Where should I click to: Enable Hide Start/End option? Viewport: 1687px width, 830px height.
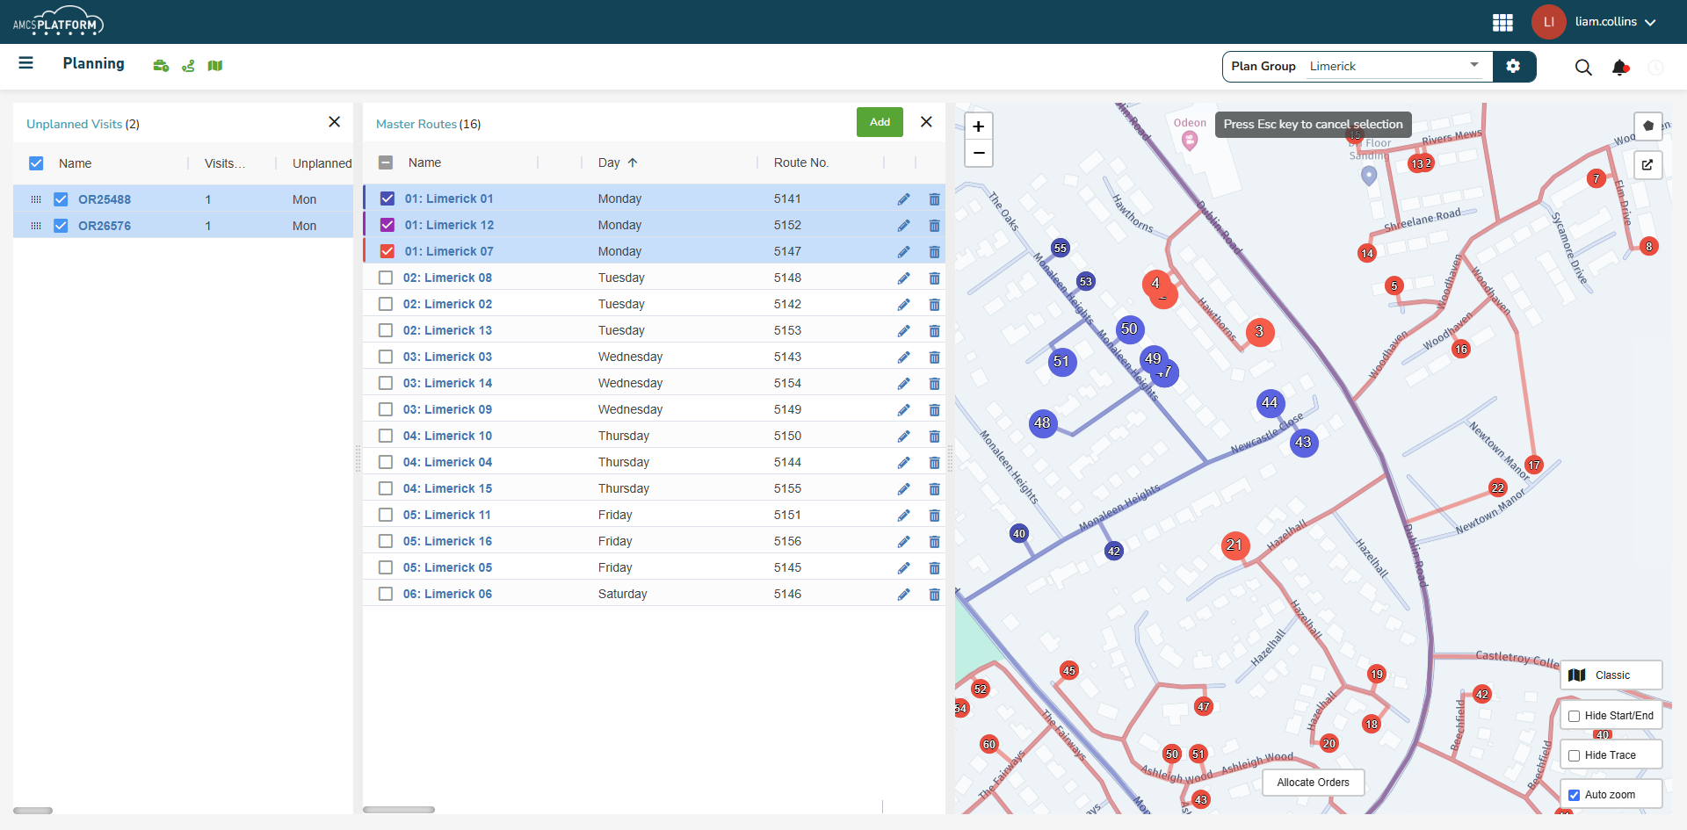1575,716
